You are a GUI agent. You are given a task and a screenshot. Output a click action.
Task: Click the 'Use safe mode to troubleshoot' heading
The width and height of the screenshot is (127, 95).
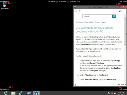pyautogui.click(x=94, y=30)
